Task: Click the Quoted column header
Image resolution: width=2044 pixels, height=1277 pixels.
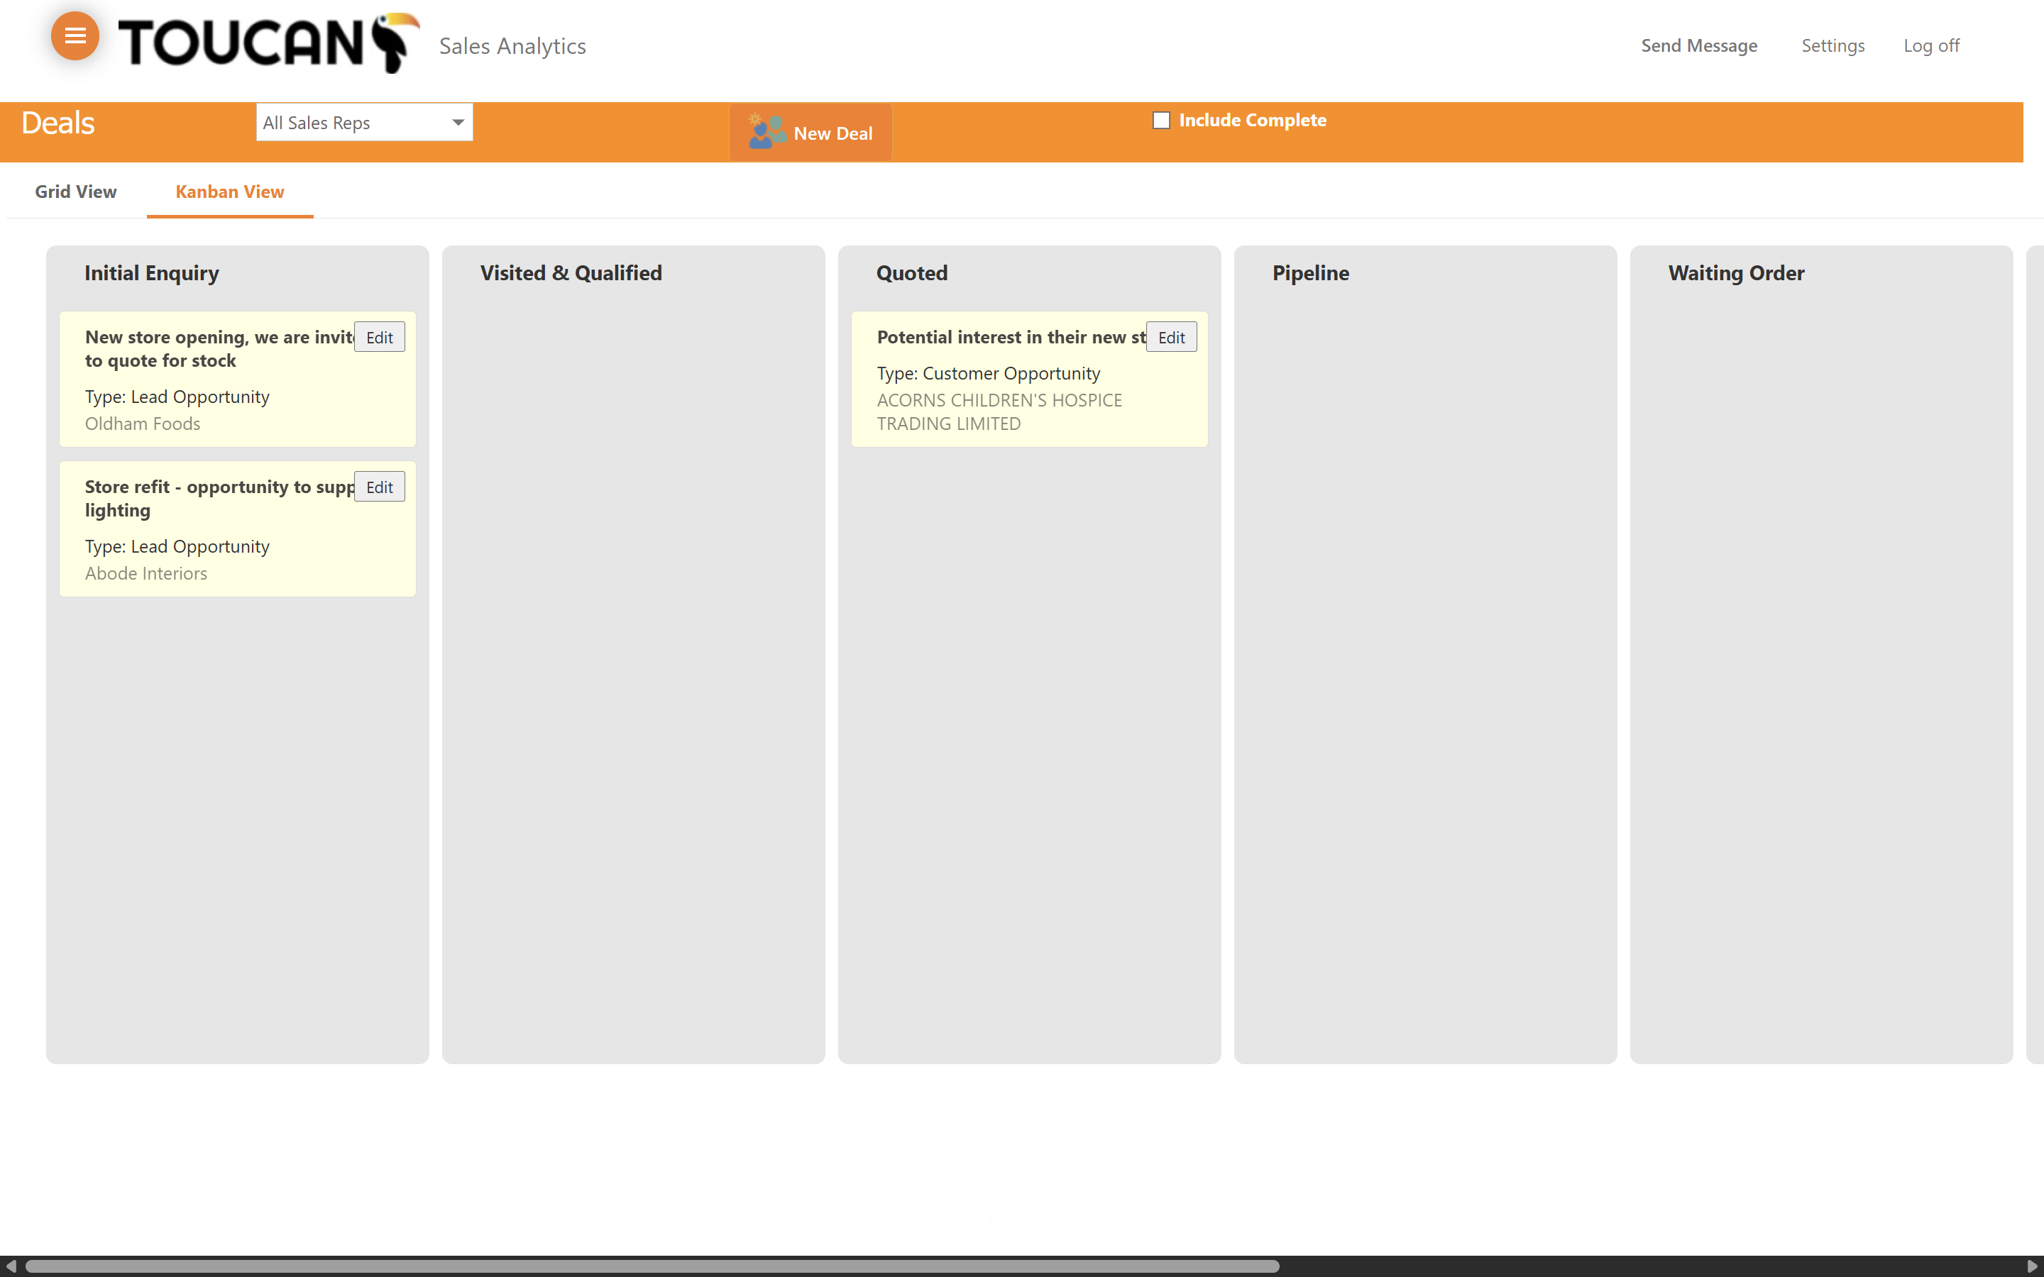Action: [912, 273]
